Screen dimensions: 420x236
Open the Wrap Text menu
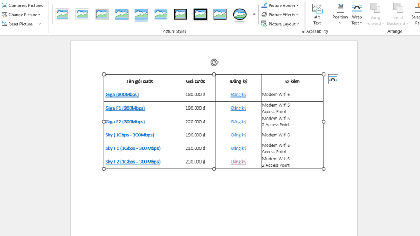point(356,14)
